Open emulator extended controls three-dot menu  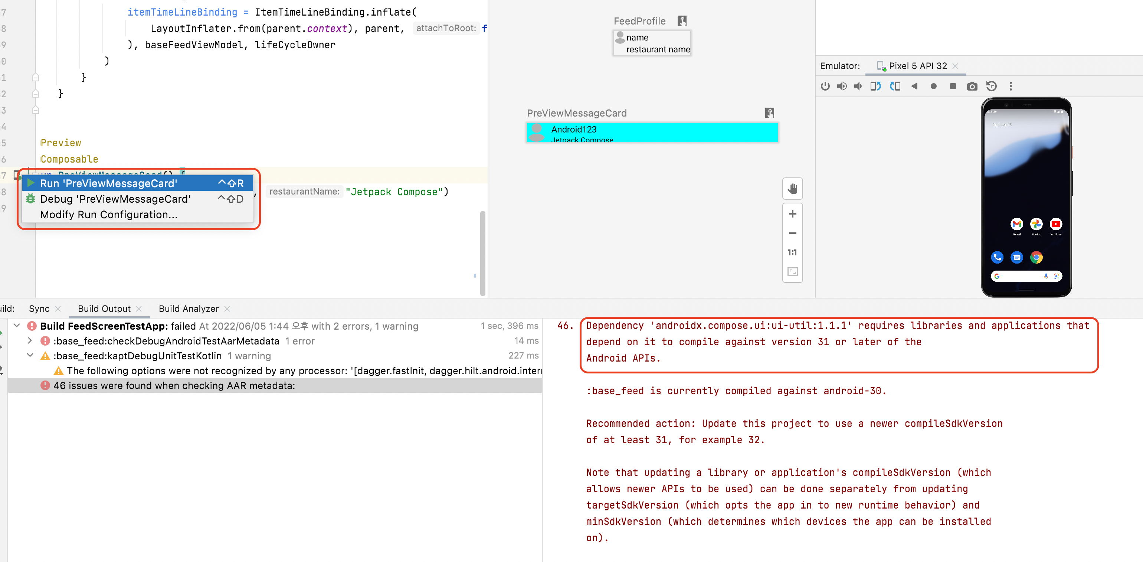[x=1011, y=86]
